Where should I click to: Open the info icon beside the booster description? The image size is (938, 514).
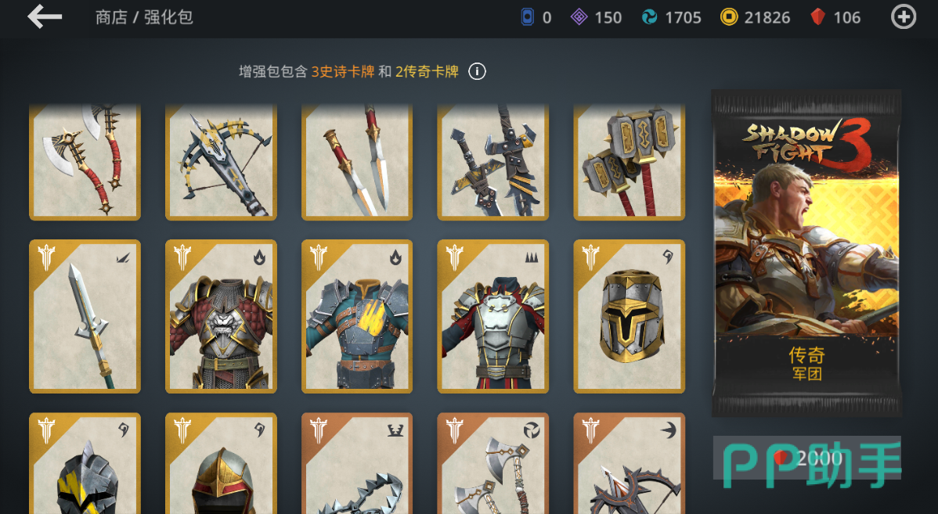477,72
